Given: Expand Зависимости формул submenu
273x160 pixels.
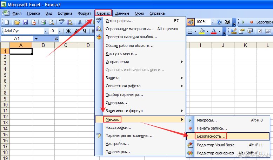Looking at the screenshot, I should click(x=140, y=111).
